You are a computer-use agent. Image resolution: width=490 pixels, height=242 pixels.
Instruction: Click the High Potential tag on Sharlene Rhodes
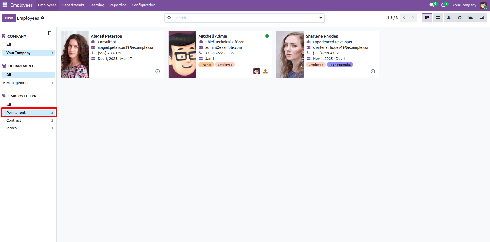coord(340,65)
